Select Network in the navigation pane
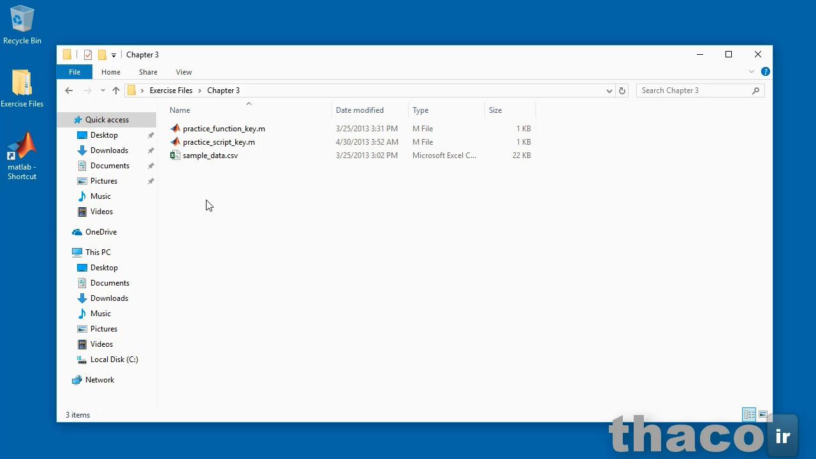The width and height of the screenshot is (816, 459). [99, 380]
